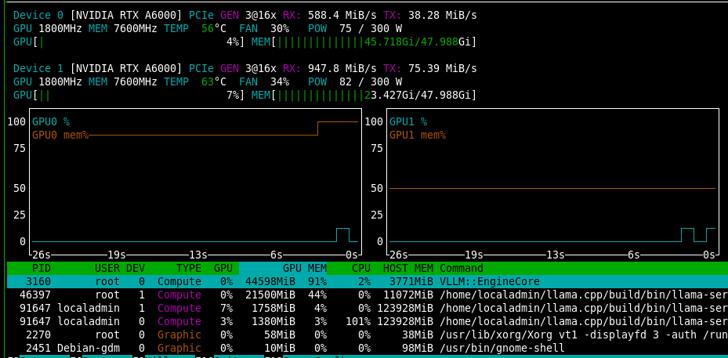This screenshot has width=728, height=358.
Task: Click the PID column header
Action: click(x=42, y=268)
